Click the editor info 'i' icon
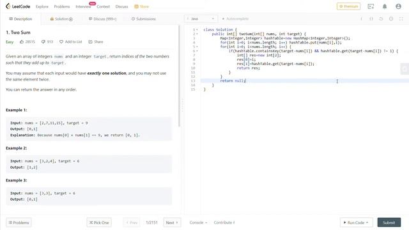The width and height of the screenshot is (409, 230). [x=361, y=19]
